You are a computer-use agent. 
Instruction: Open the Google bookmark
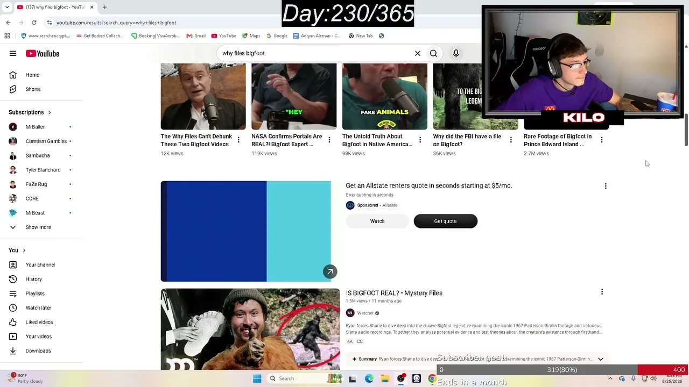tap(276, 36)
